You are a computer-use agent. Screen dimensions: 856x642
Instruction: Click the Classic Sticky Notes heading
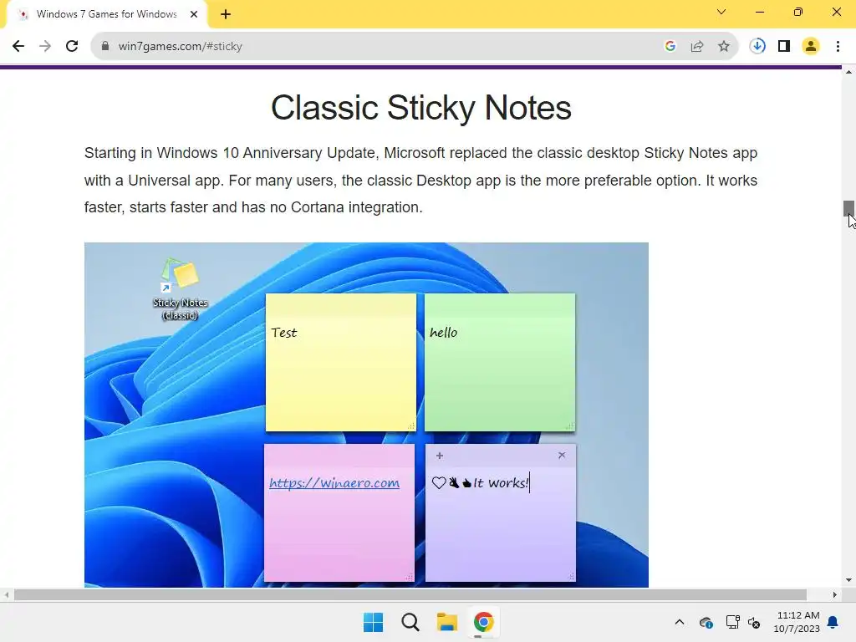pyautogui.click(x=421, y=108)
